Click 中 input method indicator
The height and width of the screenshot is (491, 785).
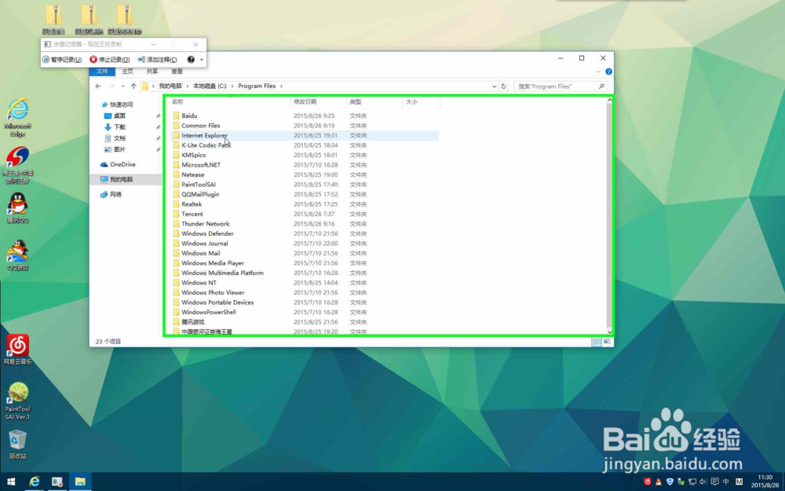coord(726,482)
